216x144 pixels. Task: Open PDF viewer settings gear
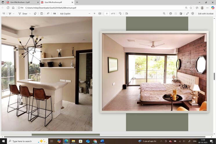[x=193, y=14]
